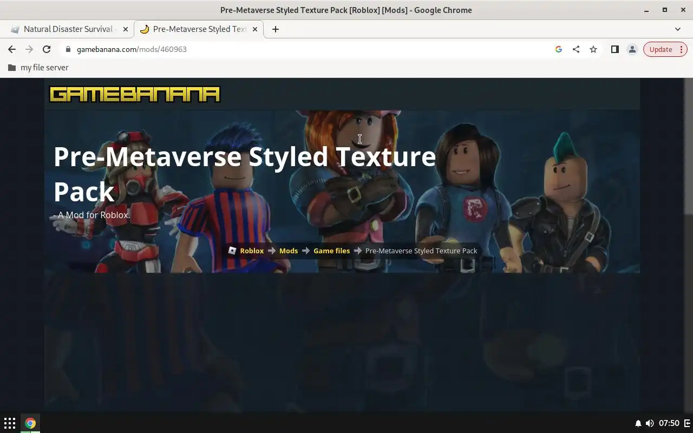Open the applications grid launcher
Viewport: 693px width, 433px height.
click(10, 423)
